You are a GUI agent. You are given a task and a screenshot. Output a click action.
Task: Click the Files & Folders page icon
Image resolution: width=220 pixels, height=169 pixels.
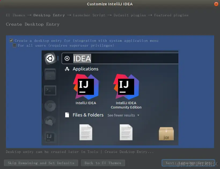(x=67, y=115)
